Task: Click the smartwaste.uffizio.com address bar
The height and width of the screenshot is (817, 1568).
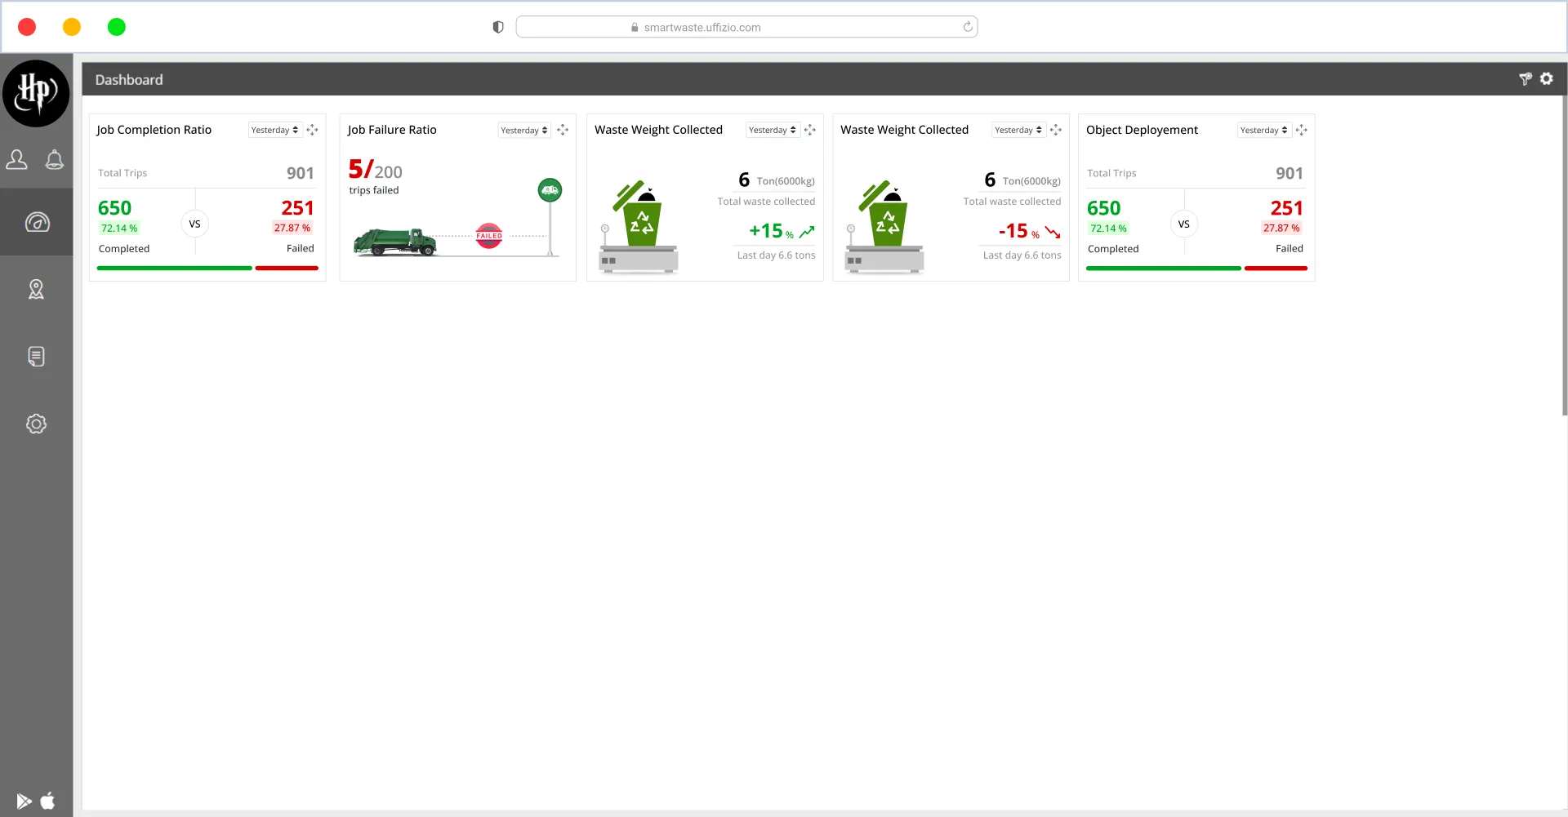Action: click(x=702, y=27)
